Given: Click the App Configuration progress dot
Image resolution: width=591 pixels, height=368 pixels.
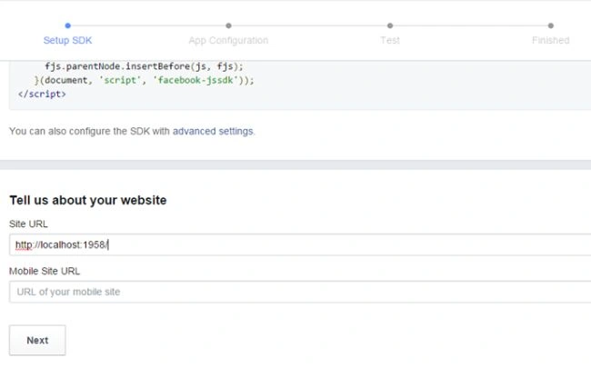Looking at the screenshot, I should 228,25.
